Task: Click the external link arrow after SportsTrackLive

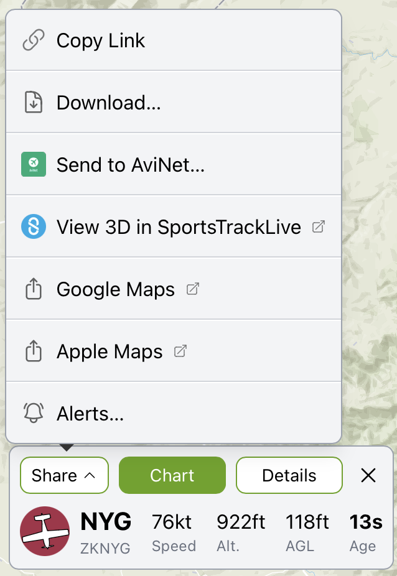Action: pyautogui.click(x=318, y=227)
